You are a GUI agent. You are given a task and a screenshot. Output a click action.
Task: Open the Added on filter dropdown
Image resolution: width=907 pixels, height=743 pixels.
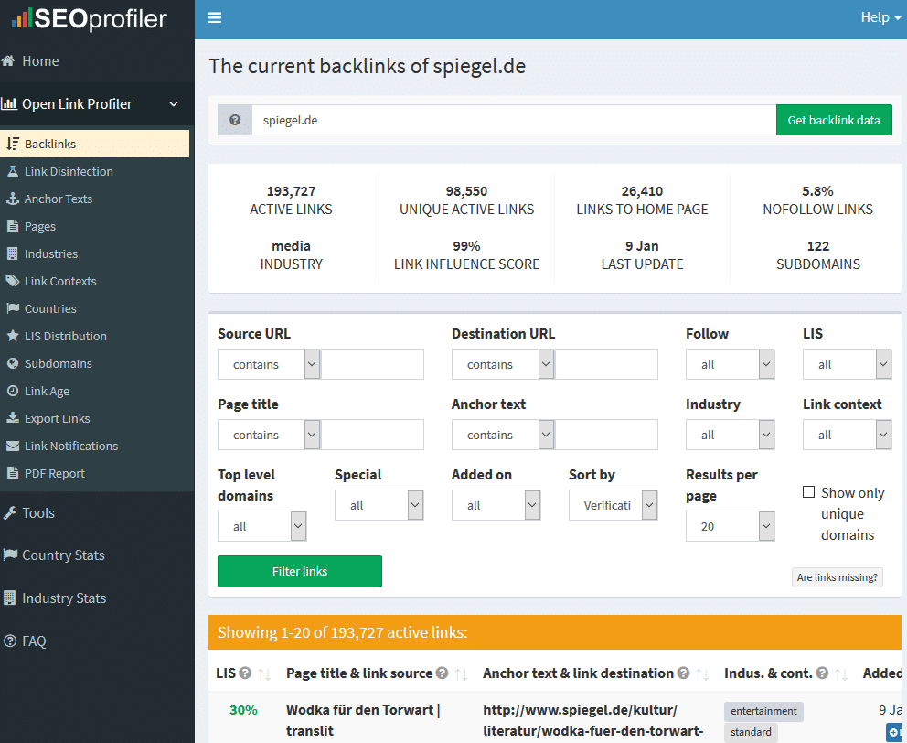[496, 506]
